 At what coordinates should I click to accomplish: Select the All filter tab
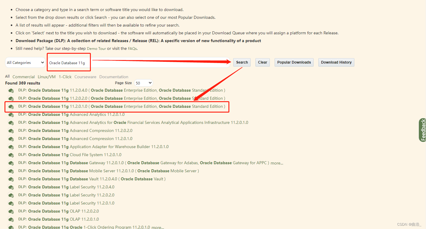click(x=7, y=76)
